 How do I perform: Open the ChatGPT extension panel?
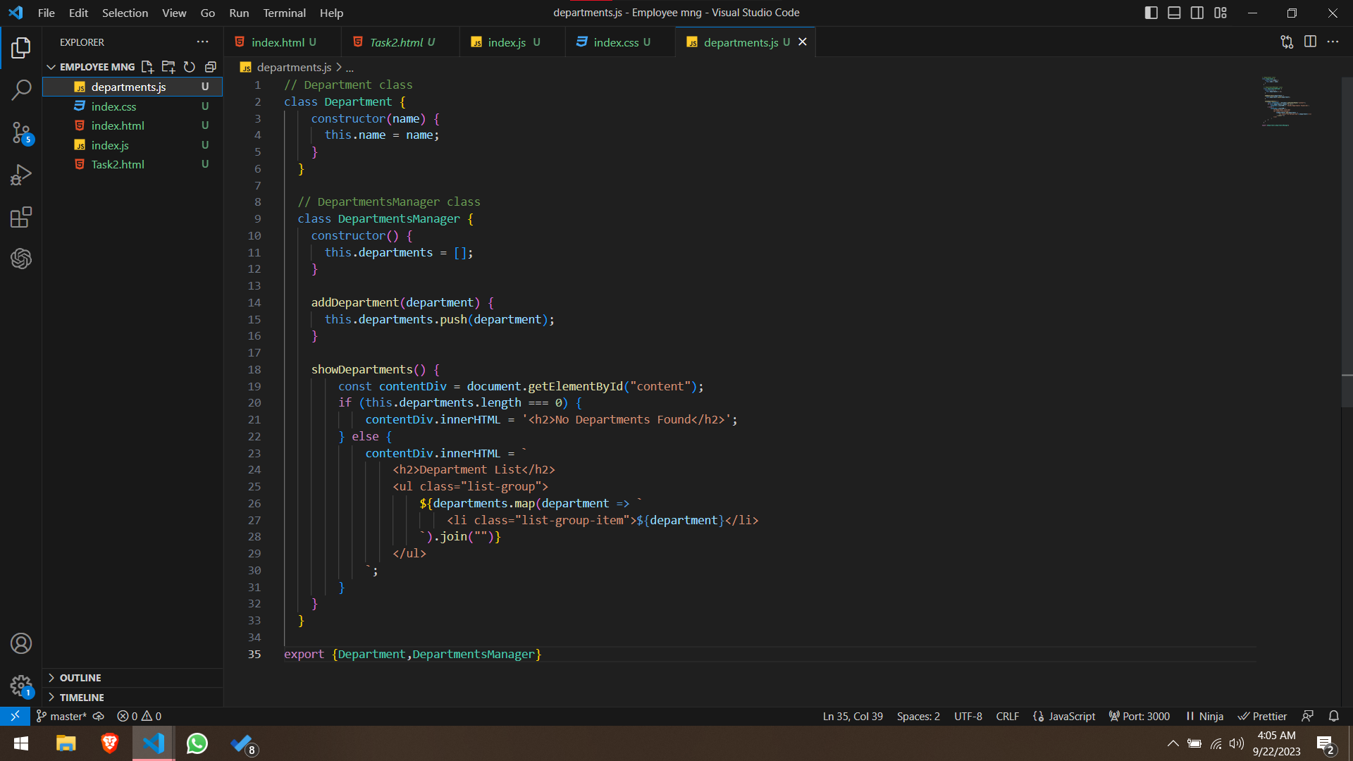pyautogui.click(x=21, y=259)
